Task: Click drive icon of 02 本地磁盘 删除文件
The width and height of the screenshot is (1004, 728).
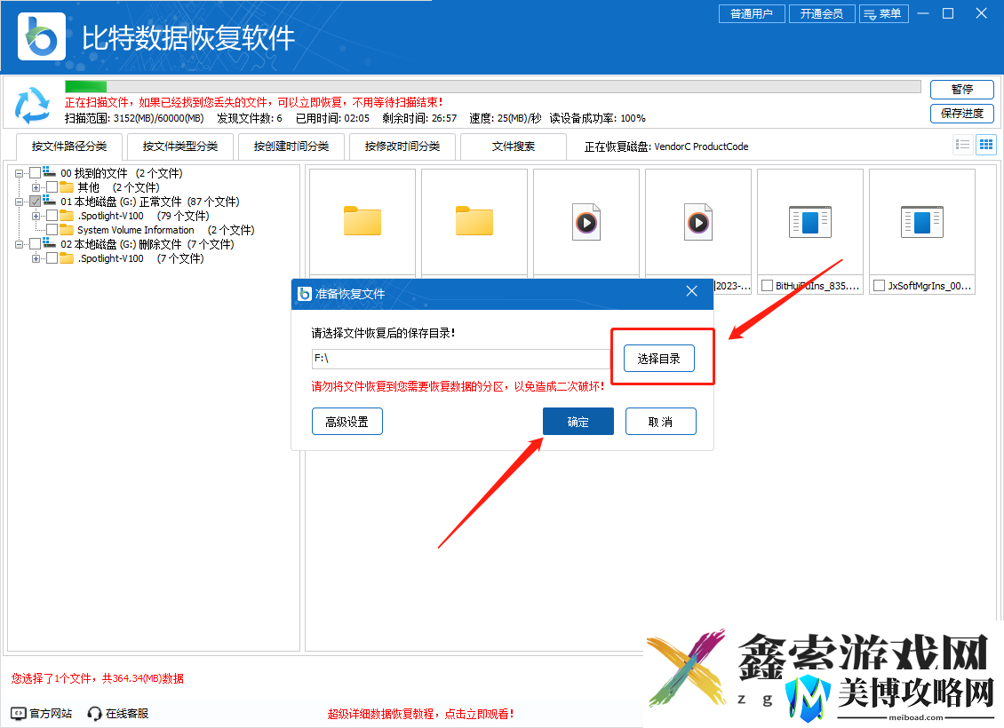Action: point(49,243)
